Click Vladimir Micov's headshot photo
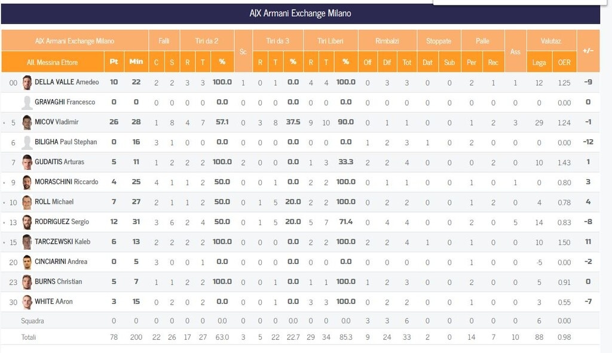612x353 pixels. tap(27, 122)
